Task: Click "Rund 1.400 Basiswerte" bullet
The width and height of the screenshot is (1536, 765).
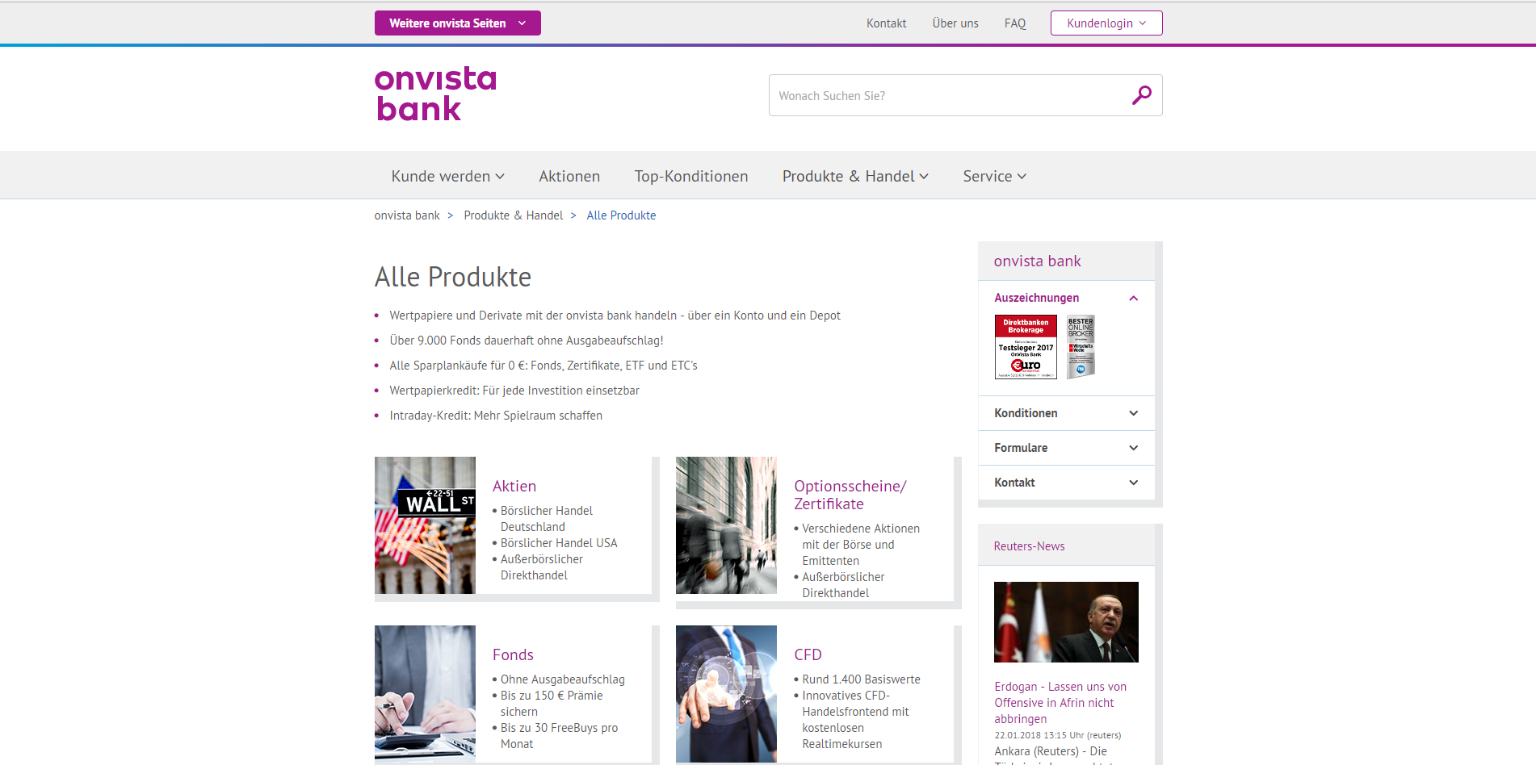Action: 861,679
